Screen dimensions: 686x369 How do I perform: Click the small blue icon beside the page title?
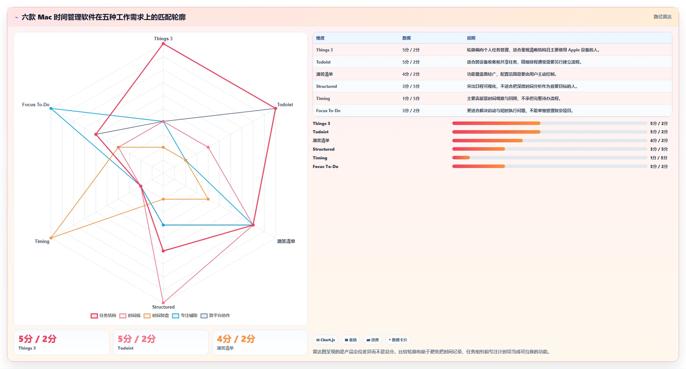pos(16,17)
